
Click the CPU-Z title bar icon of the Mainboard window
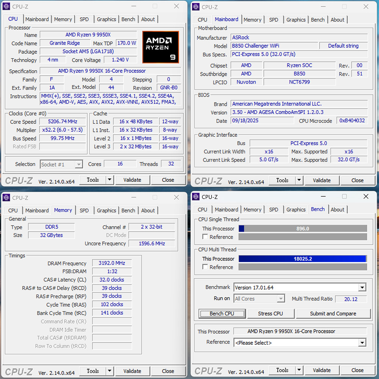(196, 7)
